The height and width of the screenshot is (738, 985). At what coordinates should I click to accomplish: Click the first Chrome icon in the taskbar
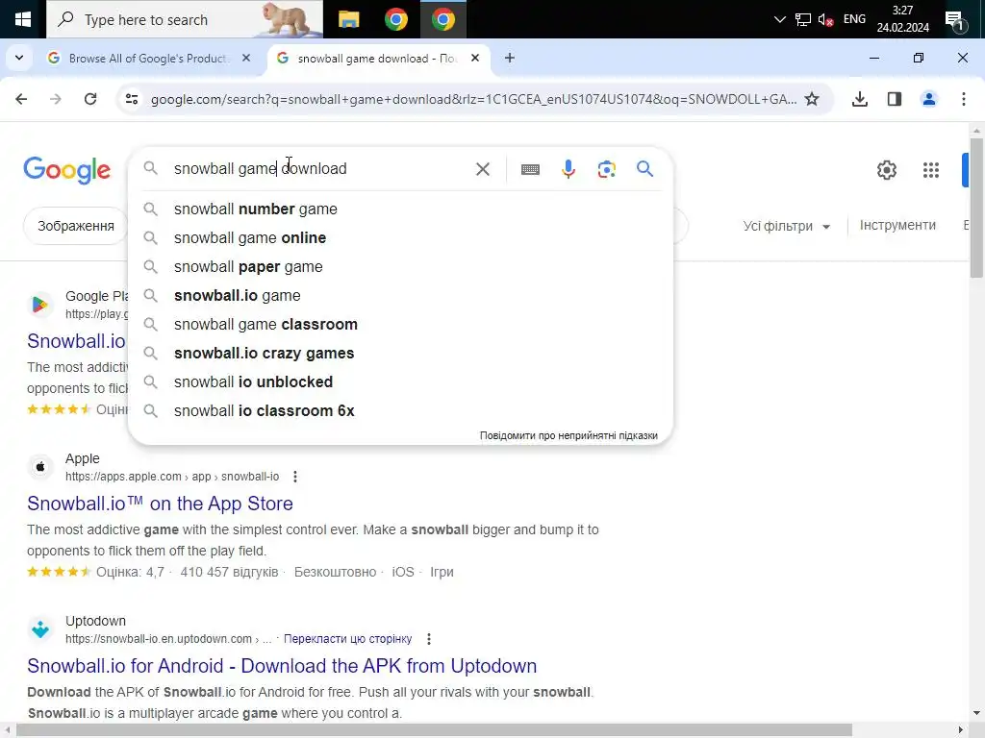395,19
